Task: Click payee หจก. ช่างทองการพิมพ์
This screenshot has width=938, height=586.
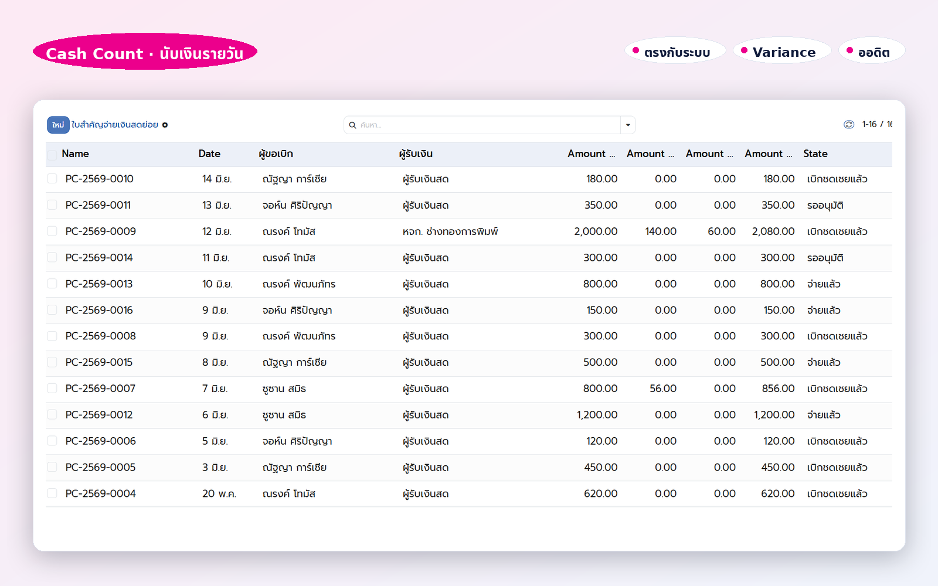Action: (x=450, y=231)
